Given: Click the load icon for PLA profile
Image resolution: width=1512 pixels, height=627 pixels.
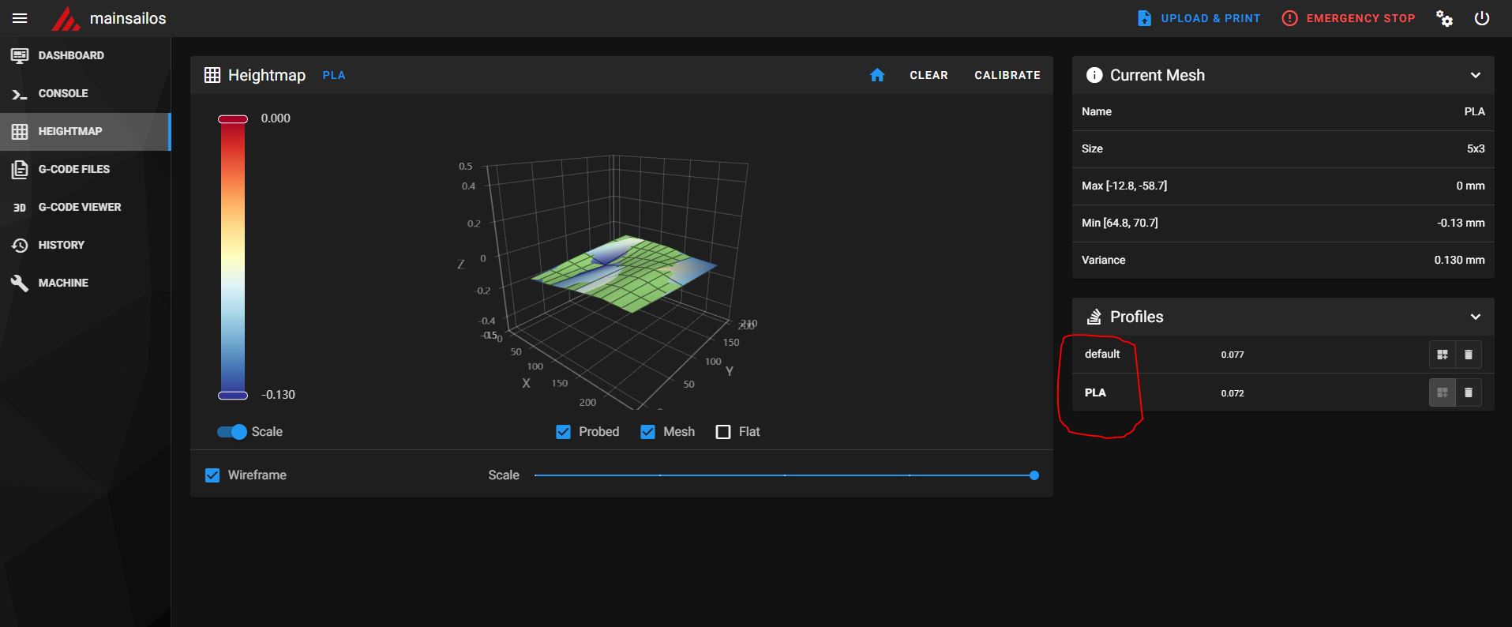Looking at the screenshot, I should 1442,392.
